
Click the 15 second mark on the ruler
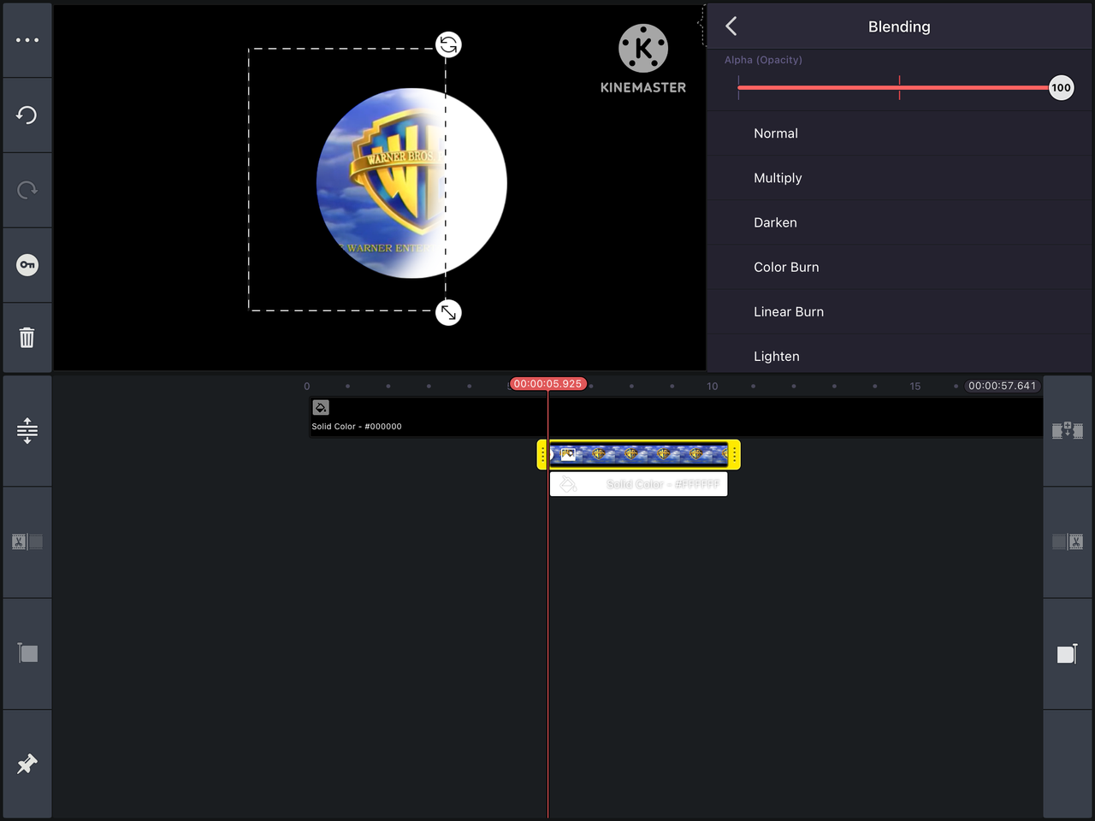pos(915,387)
